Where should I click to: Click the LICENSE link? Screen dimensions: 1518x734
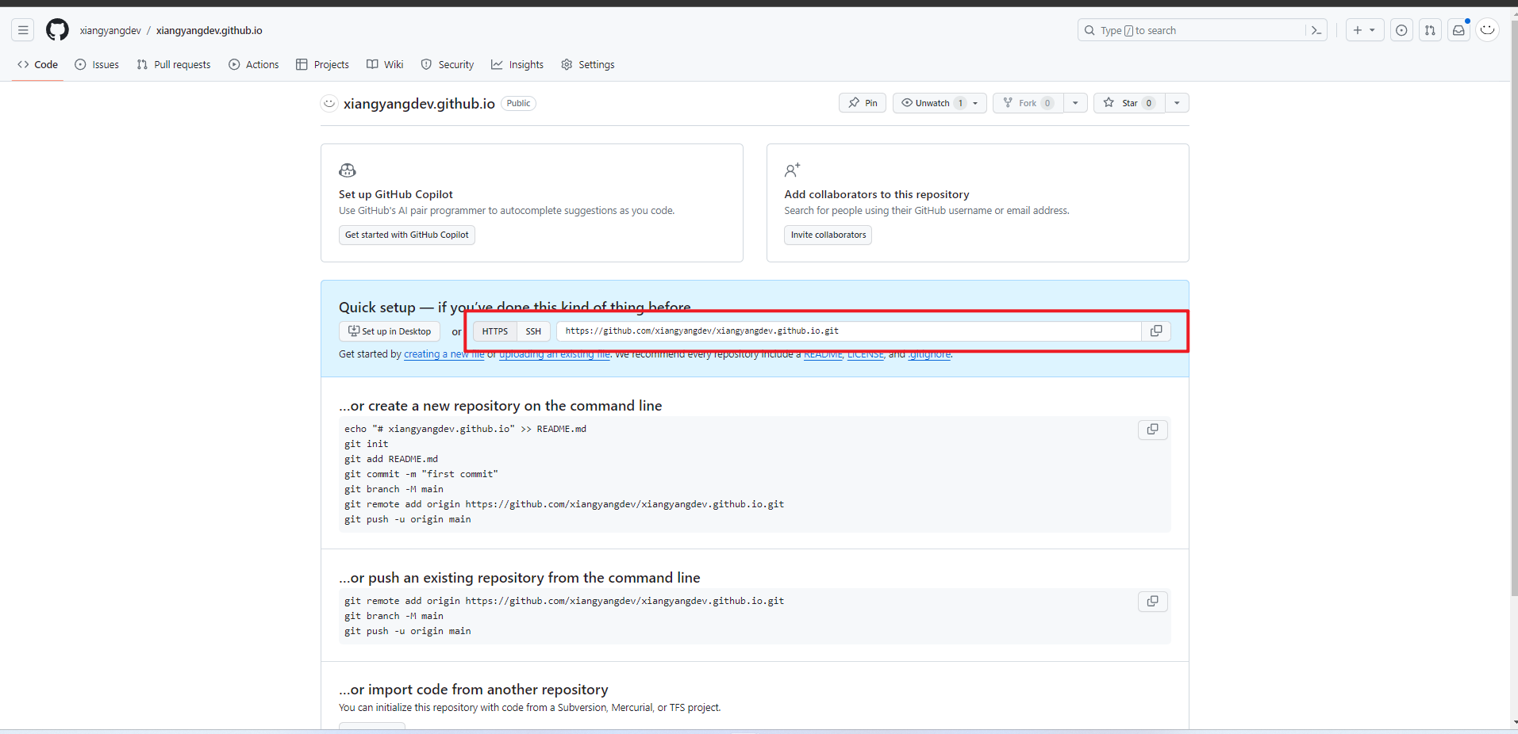[x=866, y=354]
